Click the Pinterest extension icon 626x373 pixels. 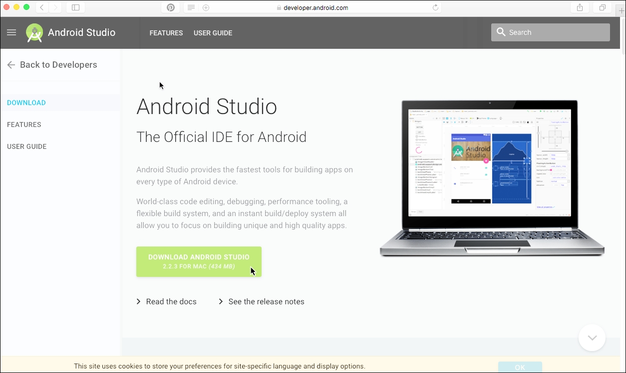pyautogui.click(x=171, y=7)
